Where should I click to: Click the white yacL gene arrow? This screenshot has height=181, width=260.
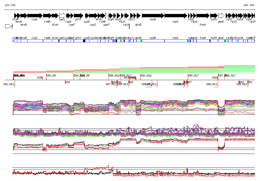63,16
